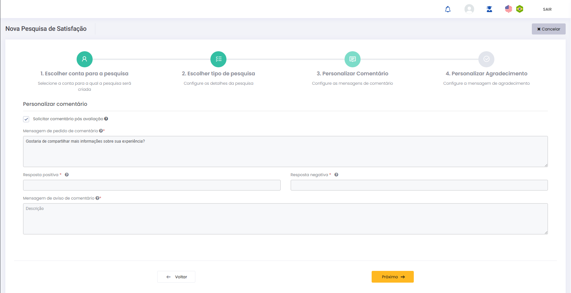Click the Próximo button
Viewport: 571px width, 293px height.
pyautogui.click(x=392, y=277)
